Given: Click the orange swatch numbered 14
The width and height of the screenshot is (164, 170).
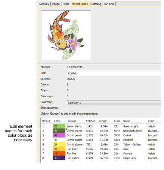Looking at the screenshot, I should tap(59, 154).
